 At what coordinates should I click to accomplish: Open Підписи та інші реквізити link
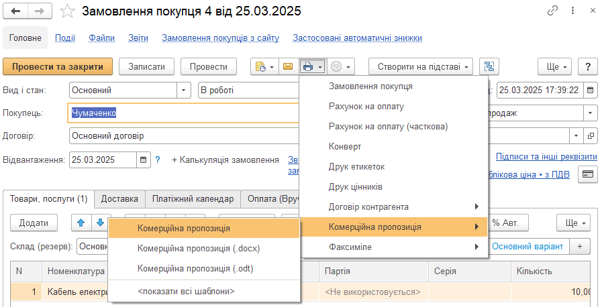tap(546, 156)
